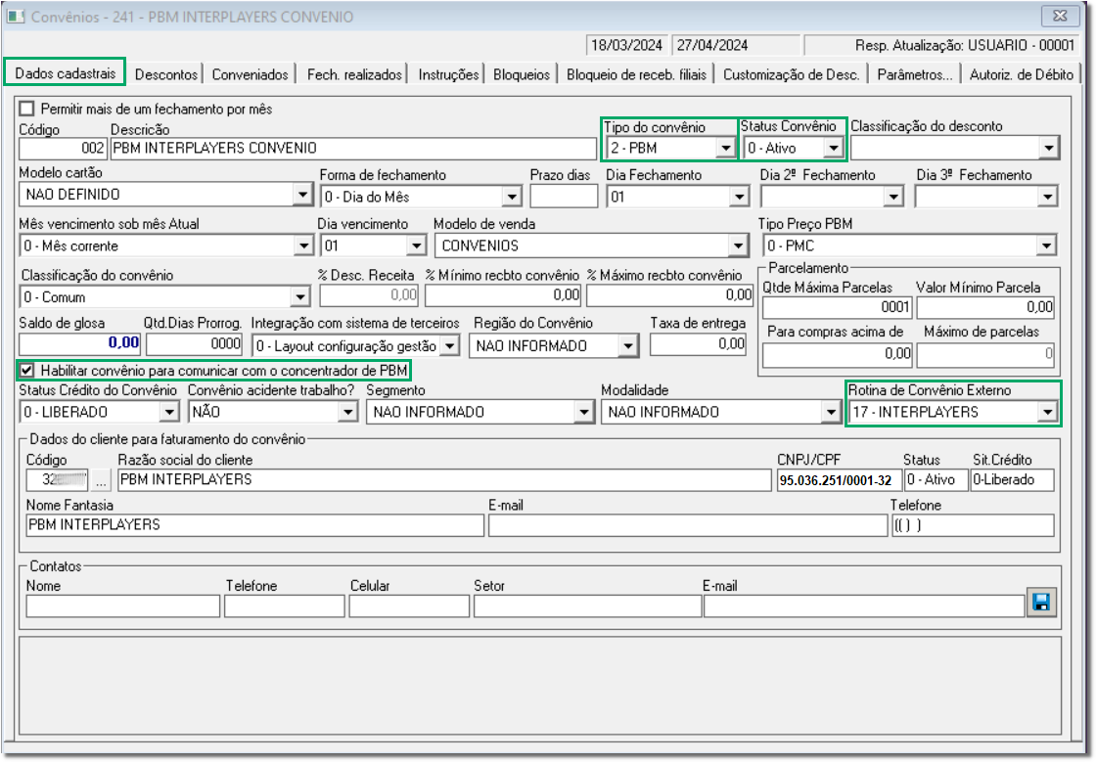Toggle Permitir mais de um fechamento por mês
The width and height of the screenshot is (1096, 762).
click(27, 109)
